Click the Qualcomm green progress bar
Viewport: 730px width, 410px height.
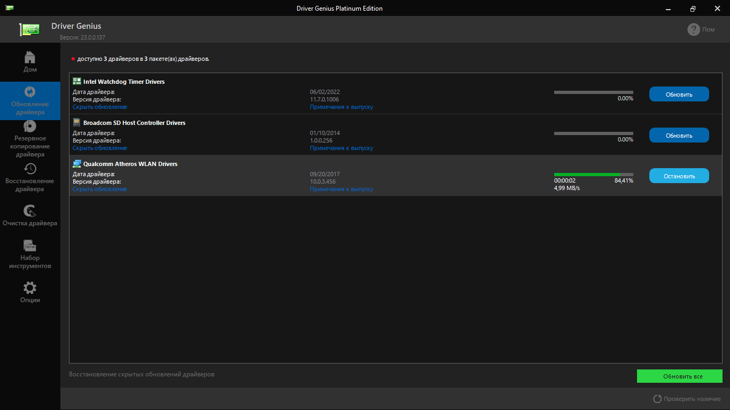click(x=594, y=175)
